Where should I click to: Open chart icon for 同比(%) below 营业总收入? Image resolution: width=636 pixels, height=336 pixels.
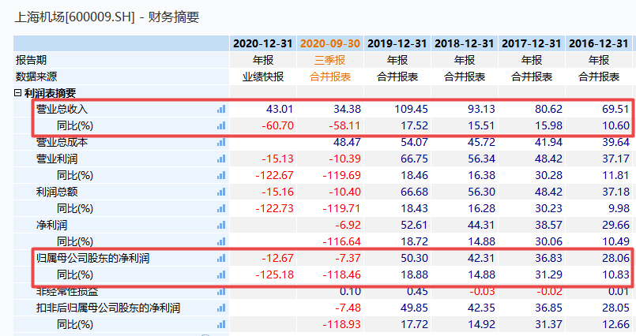(x=221, y=125)
